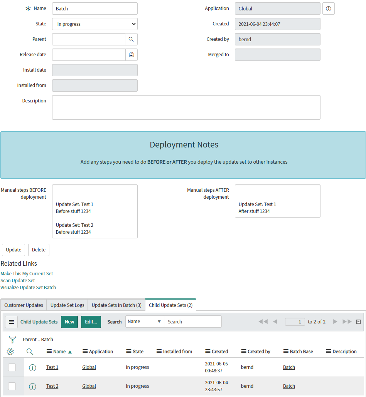Open Batch Base column options menu icon
366x397 pixels.
click(286, 352)
